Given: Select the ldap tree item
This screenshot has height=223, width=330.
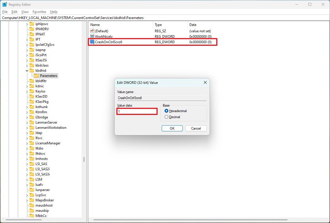Looking at the screenshot, I should click(x=39, y=133).
